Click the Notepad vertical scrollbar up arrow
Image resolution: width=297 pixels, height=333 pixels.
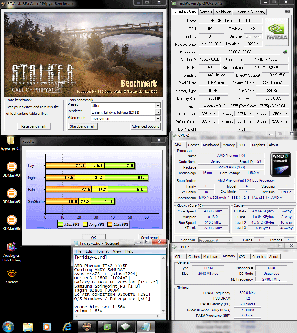coord(163,258)
